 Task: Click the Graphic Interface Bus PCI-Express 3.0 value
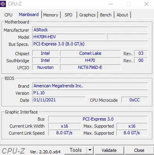(x=98, y=119)
